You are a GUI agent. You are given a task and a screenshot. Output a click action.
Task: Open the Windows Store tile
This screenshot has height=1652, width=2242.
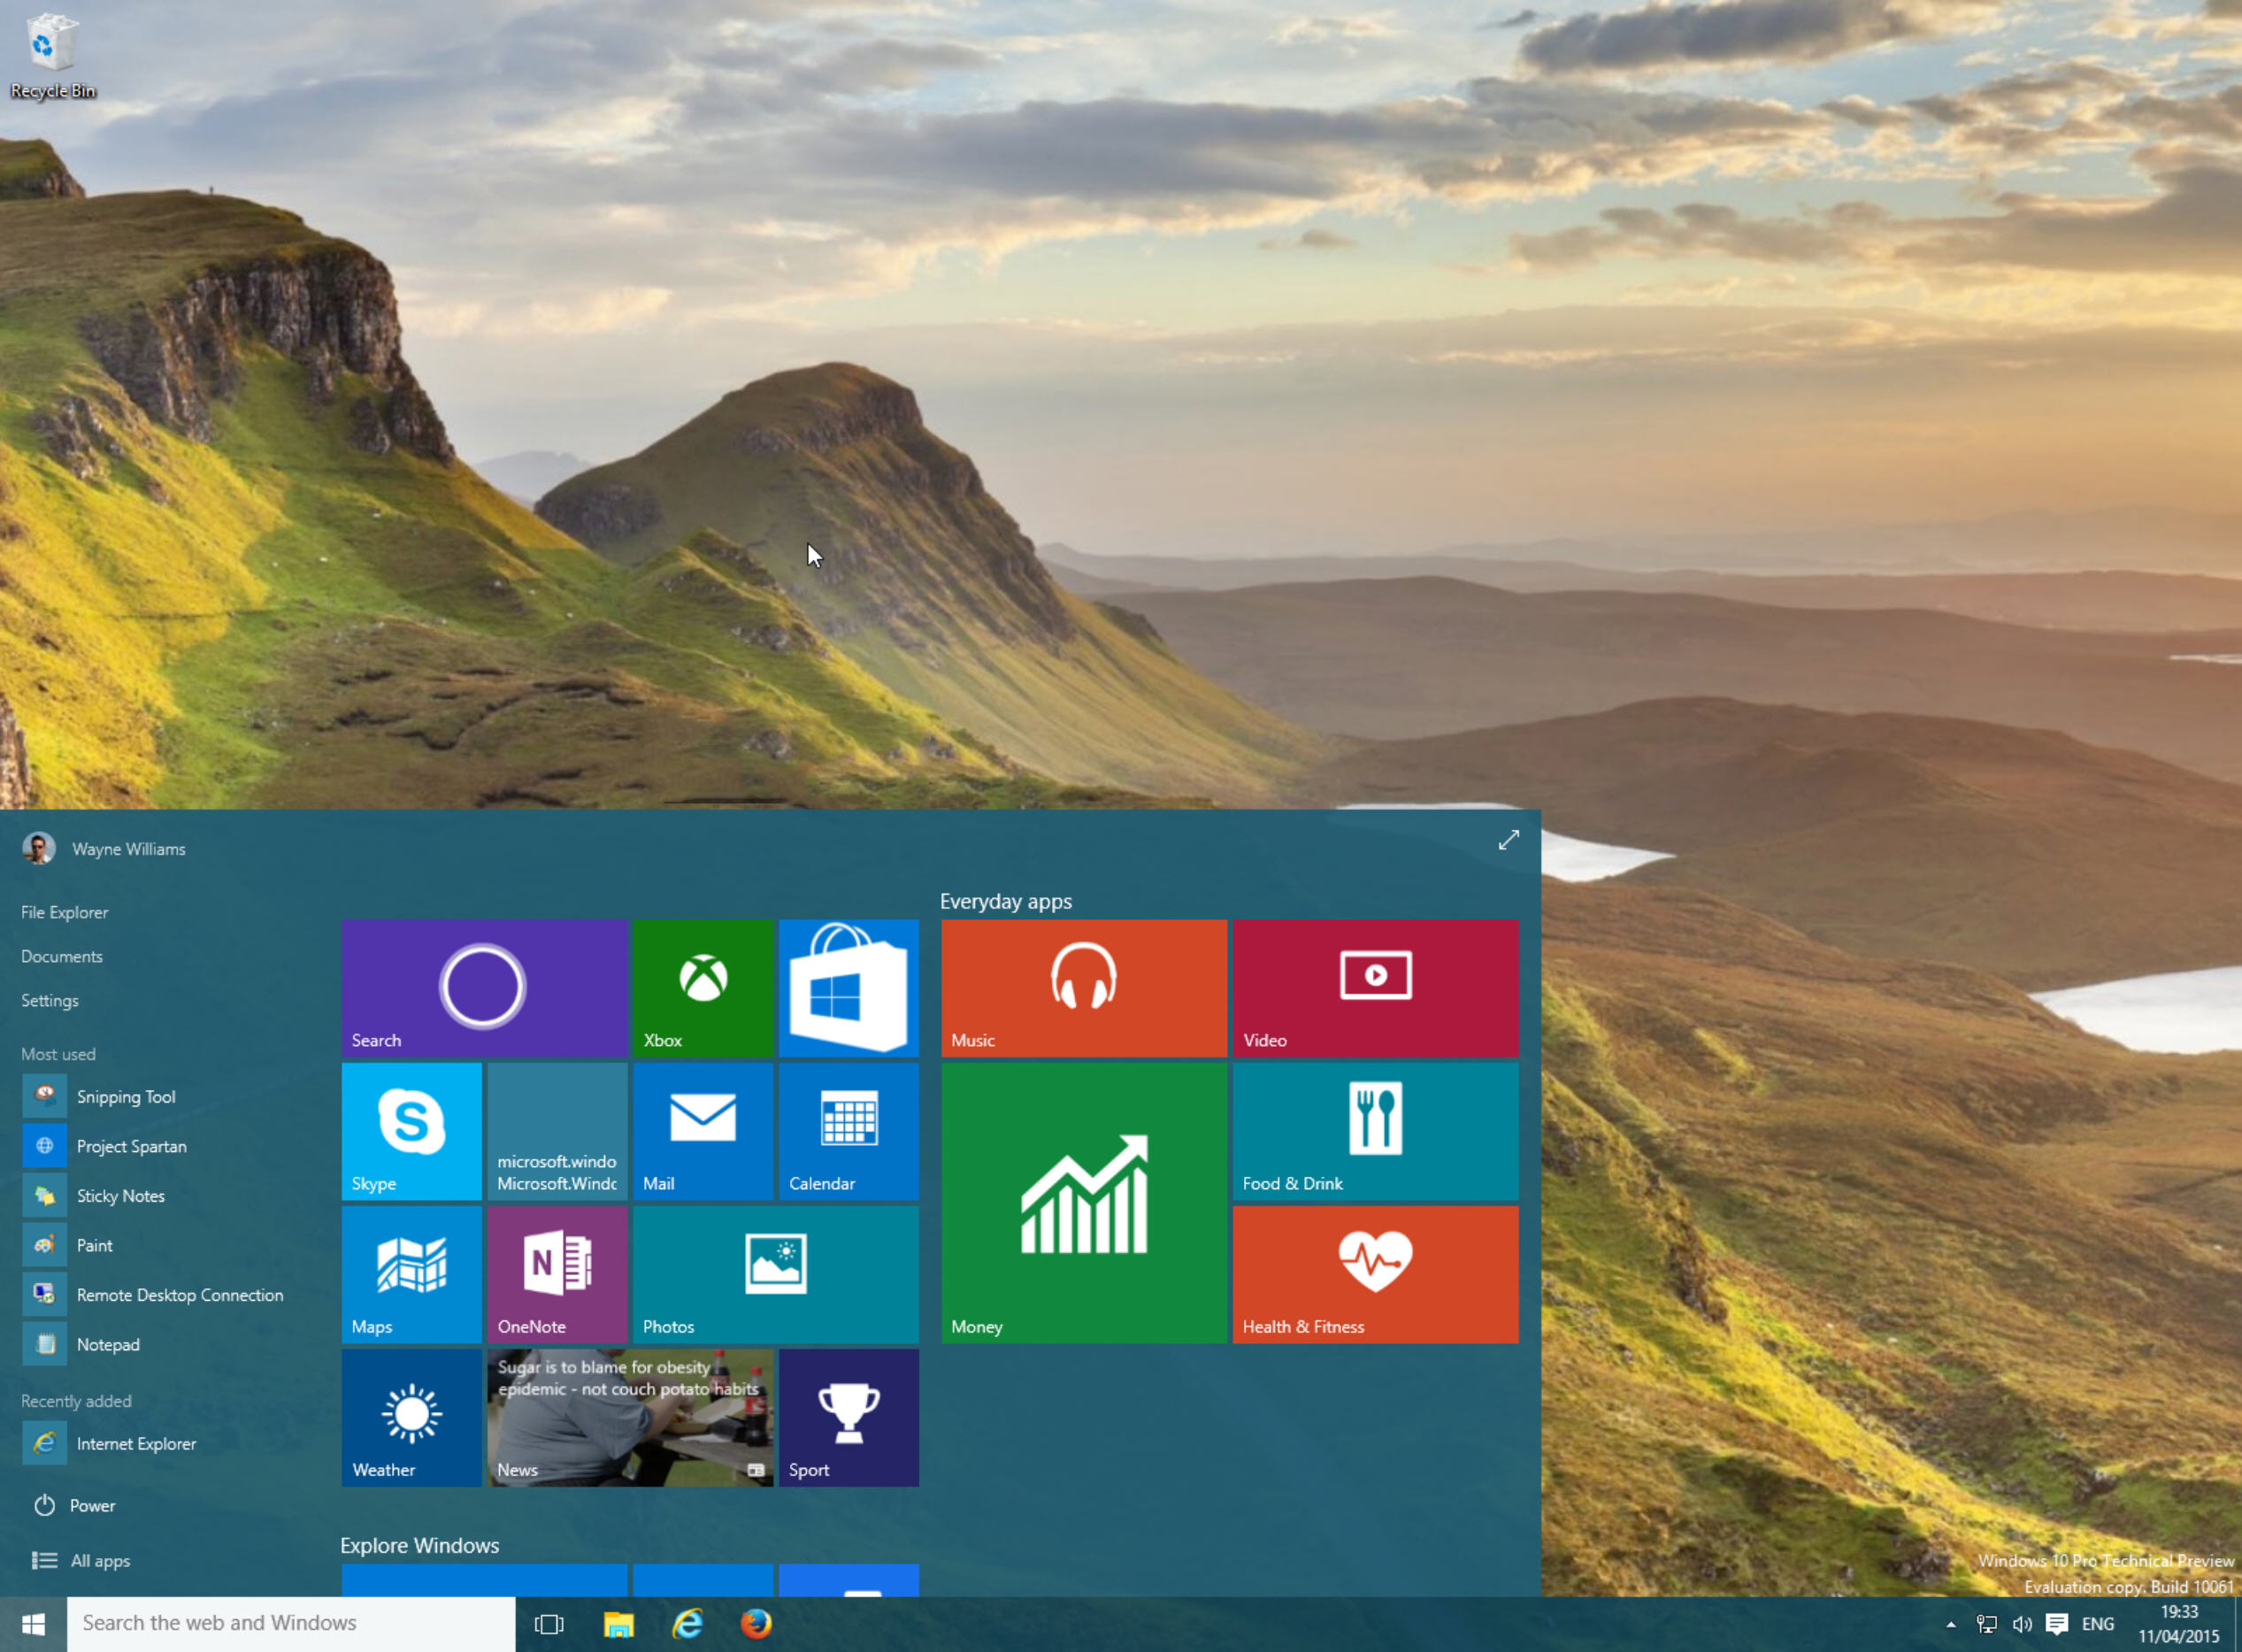848,988
